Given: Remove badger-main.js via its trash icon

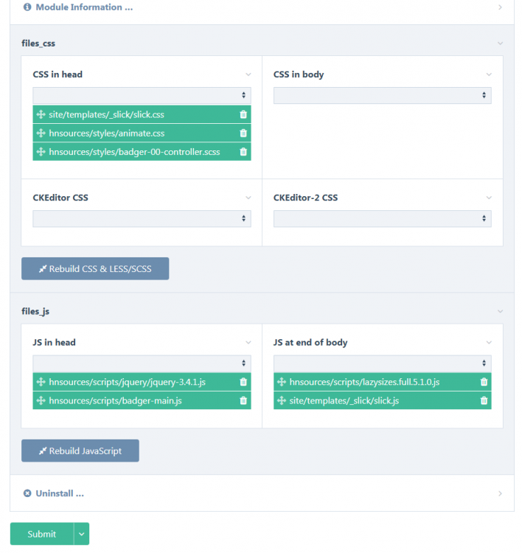Looking at the screenshot, I should coord(243,400).
